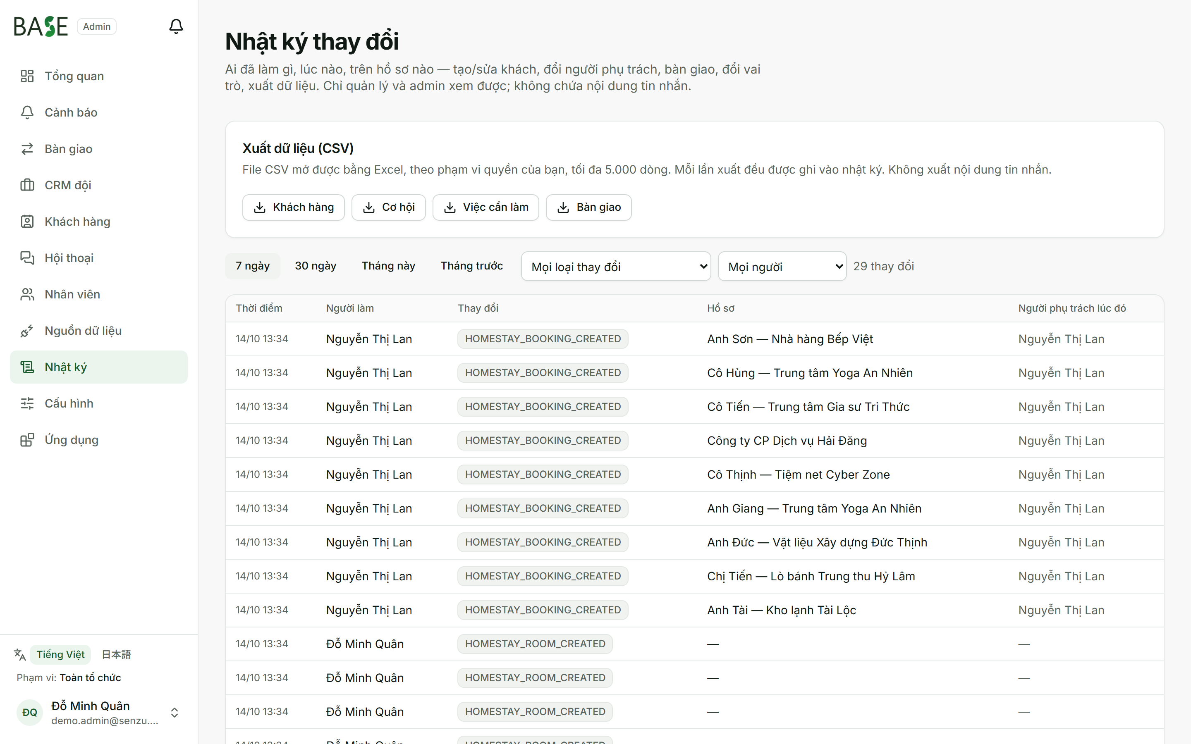Click record Anh Sơn — Nhà hàng Bếp Việt
Viewport: 1191px width, 744px height.
(x=790, y=339)
